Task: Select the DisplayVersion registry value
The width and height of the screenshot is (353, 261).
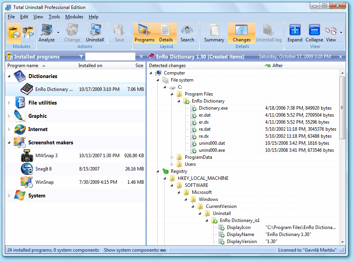Action: coord(242,241)
